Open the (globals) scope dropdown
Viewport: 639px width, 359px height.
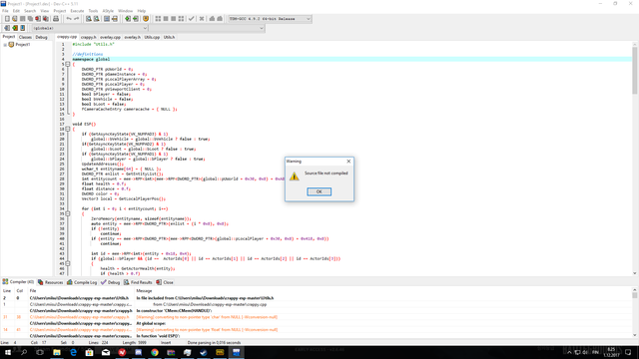click(x=145, y=28)
